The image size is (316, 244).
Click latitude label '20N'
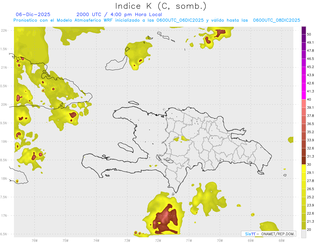click(4, 104)
